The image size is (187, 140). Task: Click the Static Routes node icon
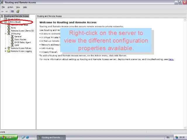[12, 39]
